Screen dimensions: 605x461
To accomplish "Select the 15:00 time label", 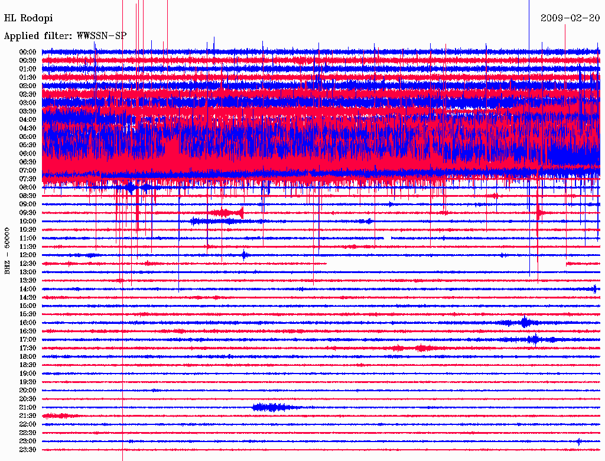I will 28,306.
